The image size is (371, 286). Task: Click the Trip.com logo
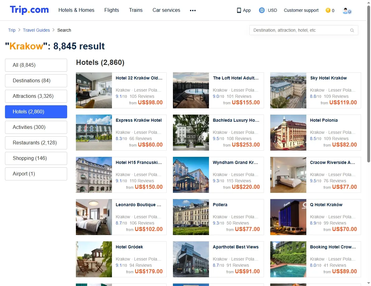(29, 10)
